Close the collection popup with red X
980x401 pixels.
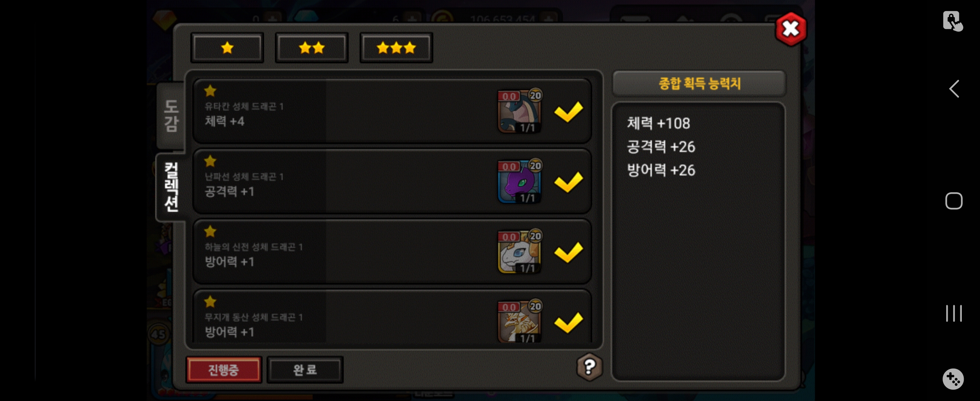point(791,29)
